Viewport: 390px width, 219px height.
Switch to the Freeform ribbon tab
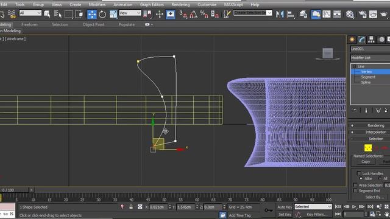[x=29, y=24]
